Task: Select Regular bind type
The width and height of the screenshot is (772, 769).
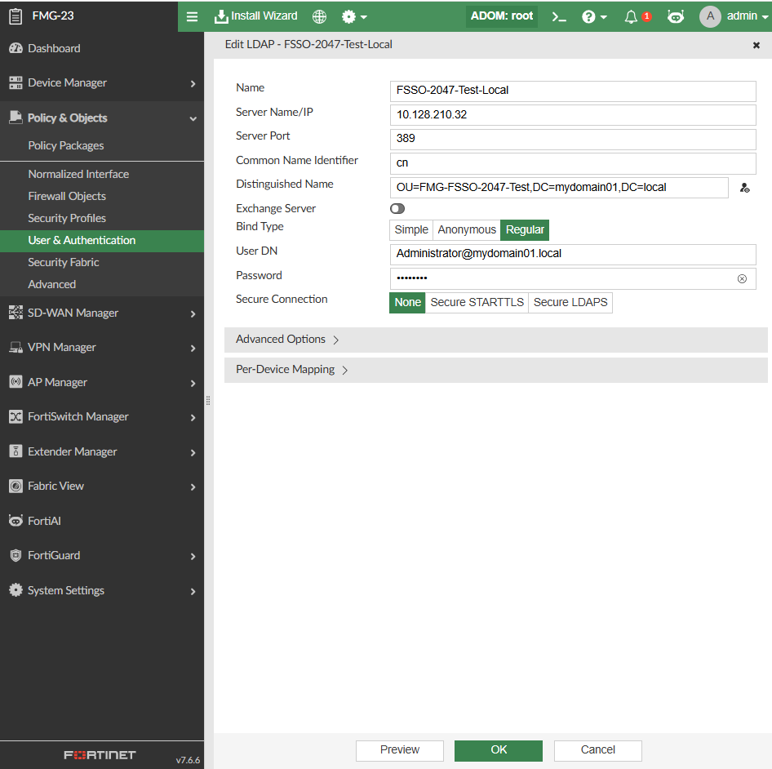Action: point(525,230)
